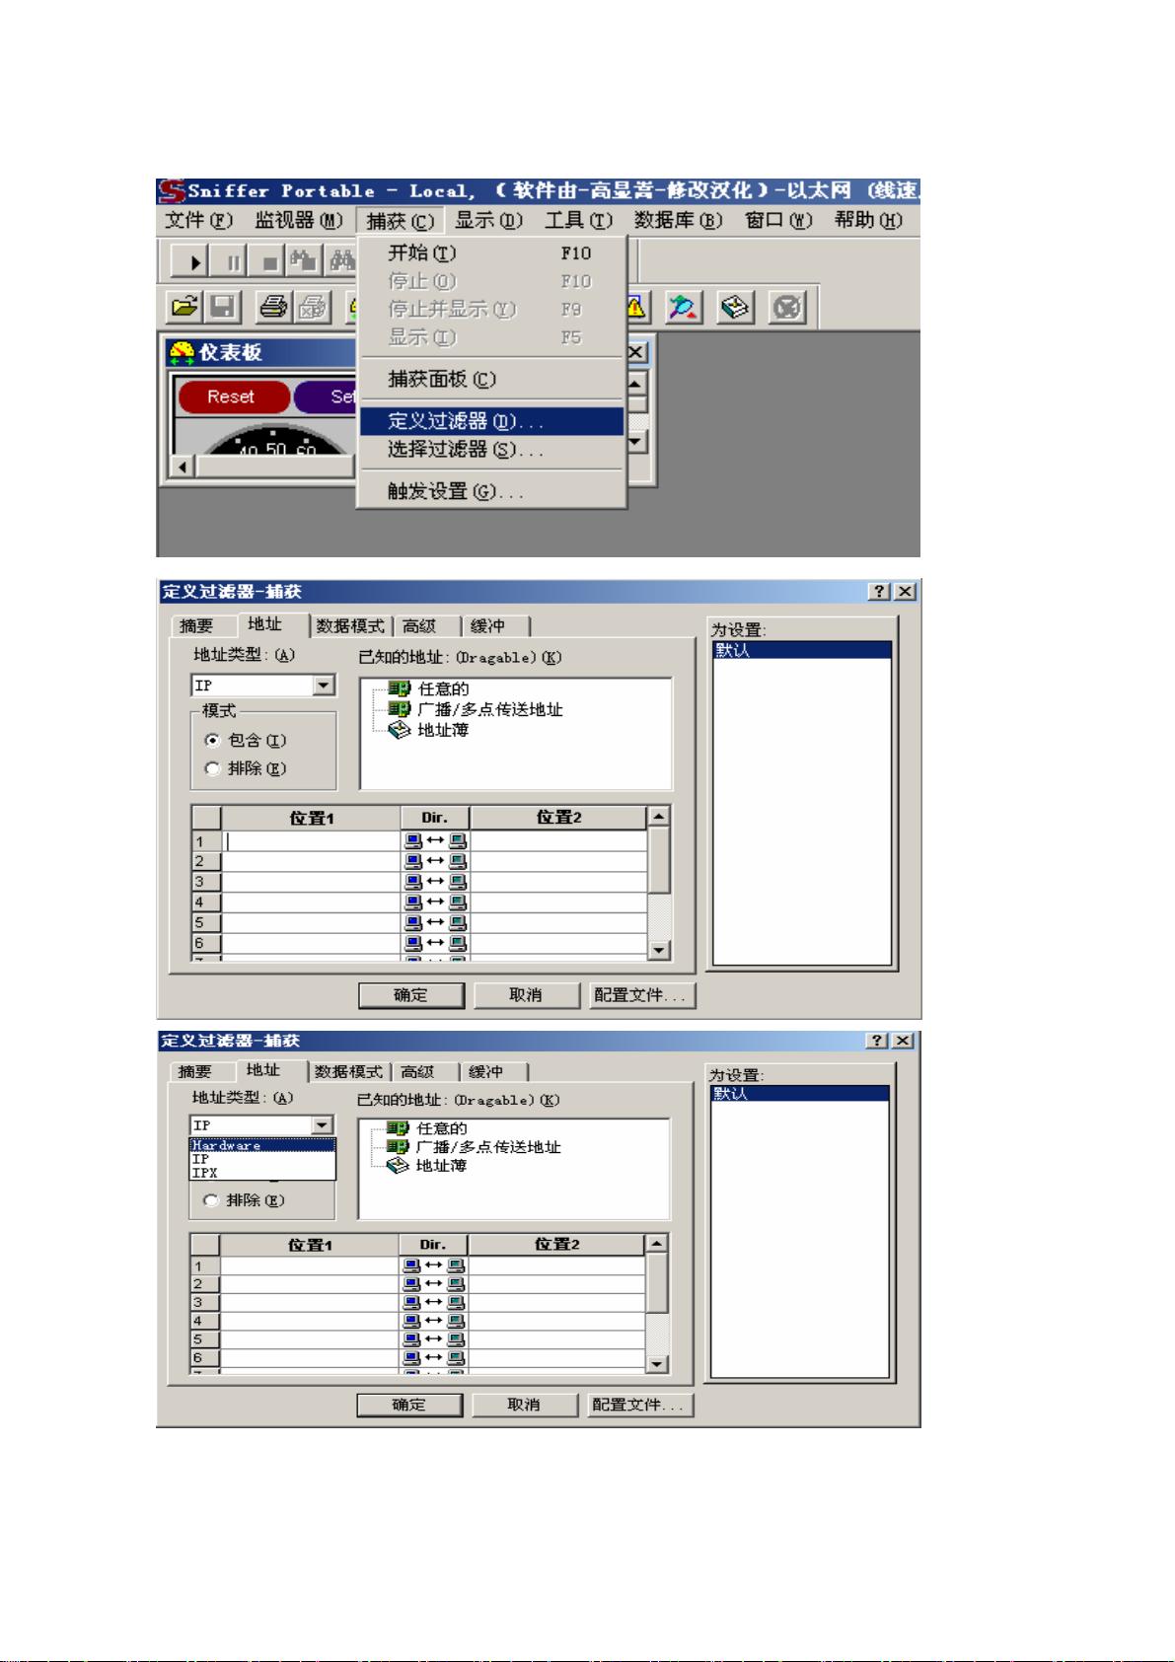Open the 窗口(W) menu
The width and height of the screenshot is (1175, 1662).
(x=778, y=221)
